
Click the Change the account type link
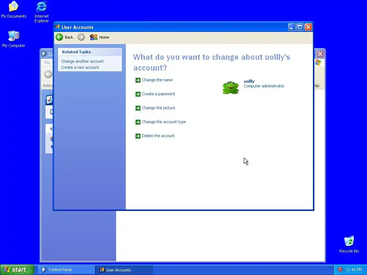pos(164,122)
